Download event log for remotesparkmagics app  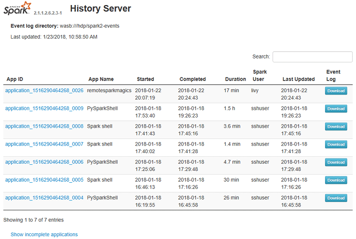(x=336, y=91)
